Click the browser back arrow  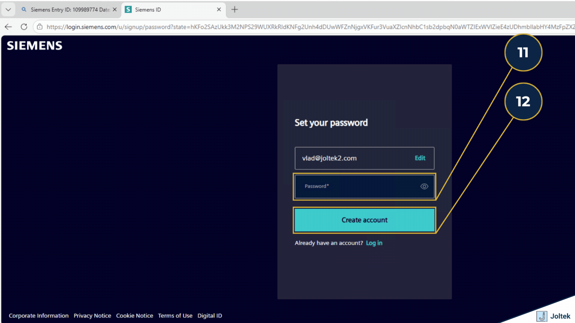click(x=8, y=27)
